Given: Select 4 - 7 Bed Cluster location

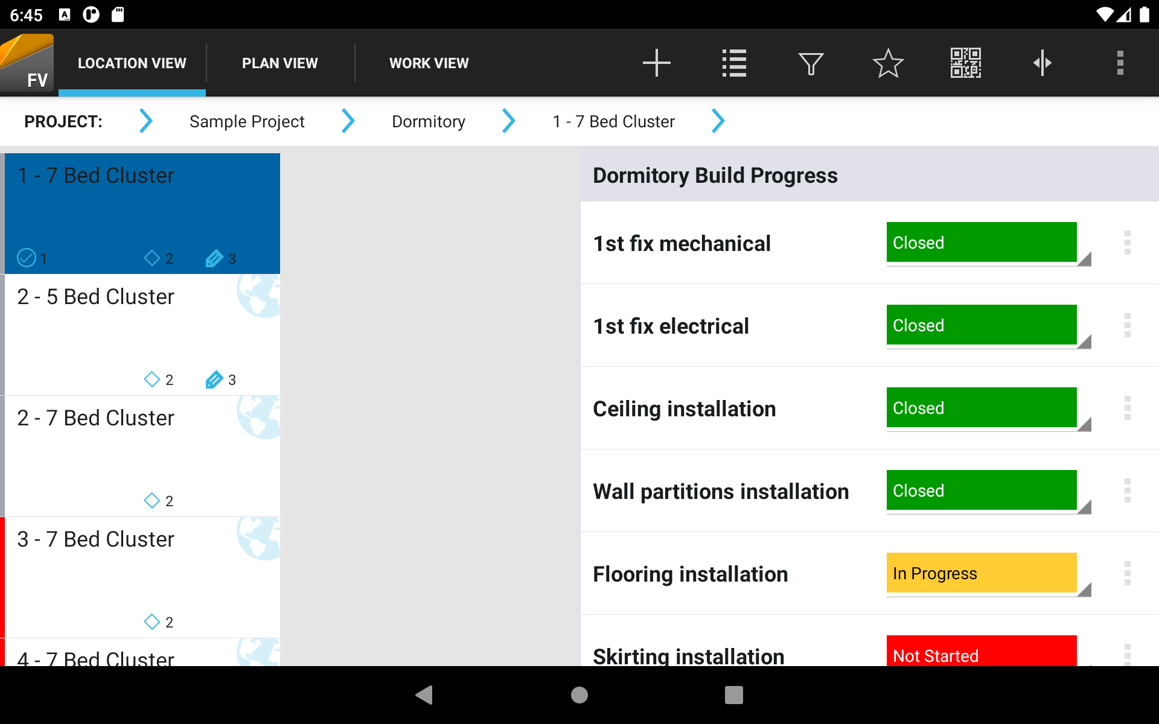Looking at the screenshot, I should click(x=142, y=652).
